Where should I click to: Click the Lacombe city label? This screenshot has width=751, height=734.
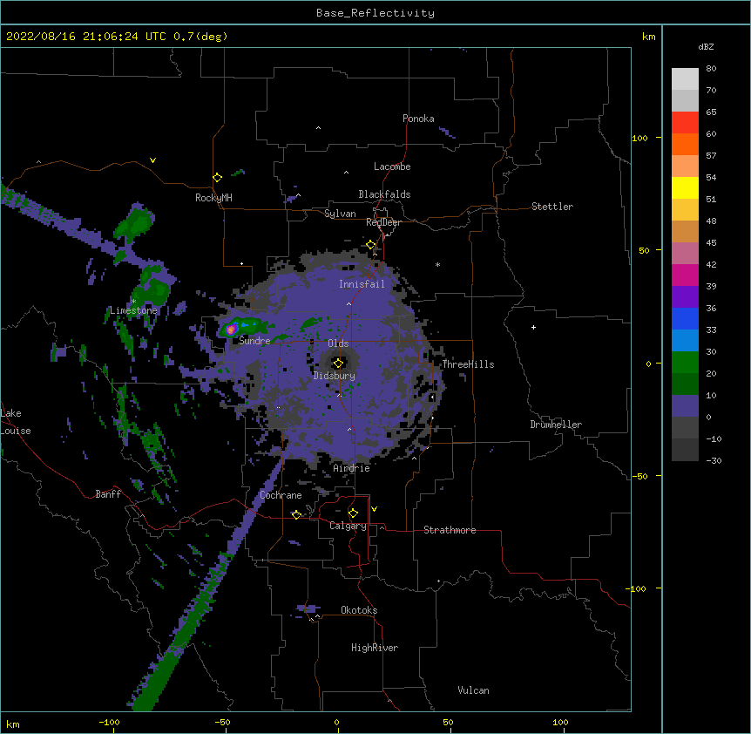(x=392, y=167)
